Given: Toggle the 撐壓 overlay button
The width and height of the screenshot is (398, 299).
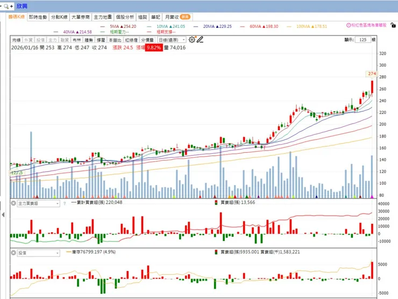Looking at the screenshot, I should tap(101, 40).
